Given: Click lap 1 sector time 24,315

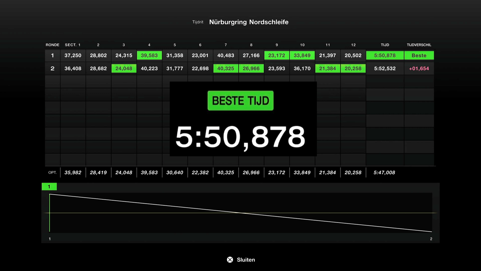Looking at the screenshot, I should point(124,55).
